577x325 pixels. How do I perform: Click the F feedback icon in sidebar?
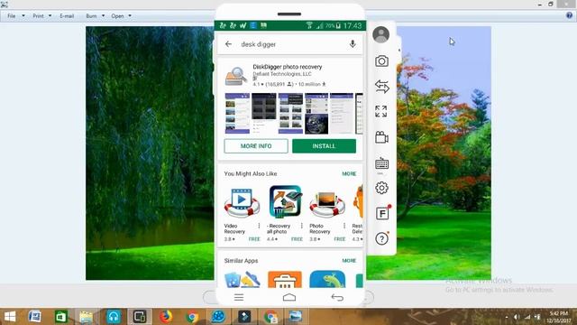382,213
